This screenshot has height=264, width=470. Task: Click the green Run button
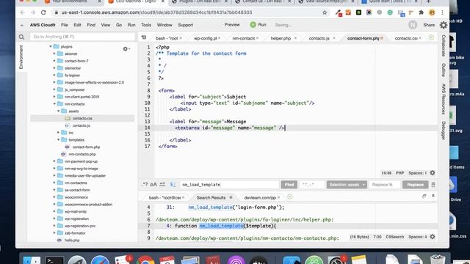point(258,25)
